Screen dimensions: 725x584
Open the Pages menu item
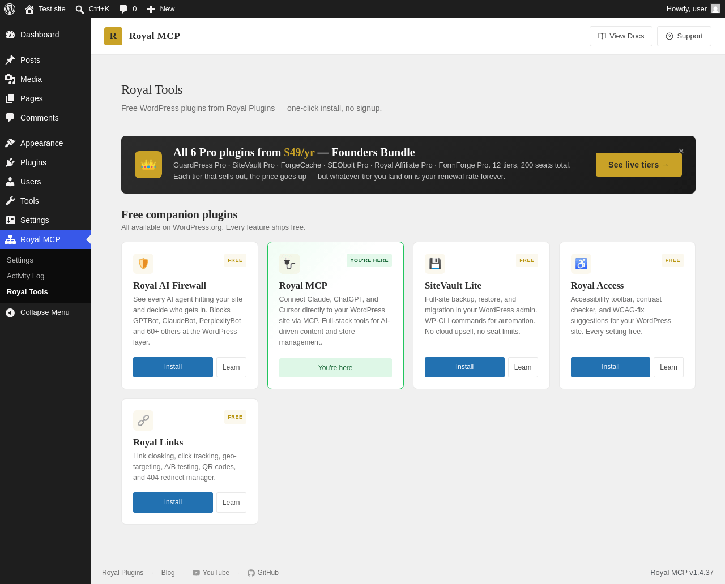click(x=45, y=98)
